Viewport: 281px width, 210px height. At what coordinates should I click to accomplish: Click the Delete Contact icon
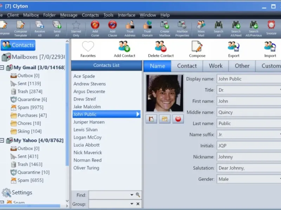(x=161, y=47)
